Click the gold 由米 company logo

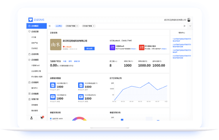tap(56, 45)
